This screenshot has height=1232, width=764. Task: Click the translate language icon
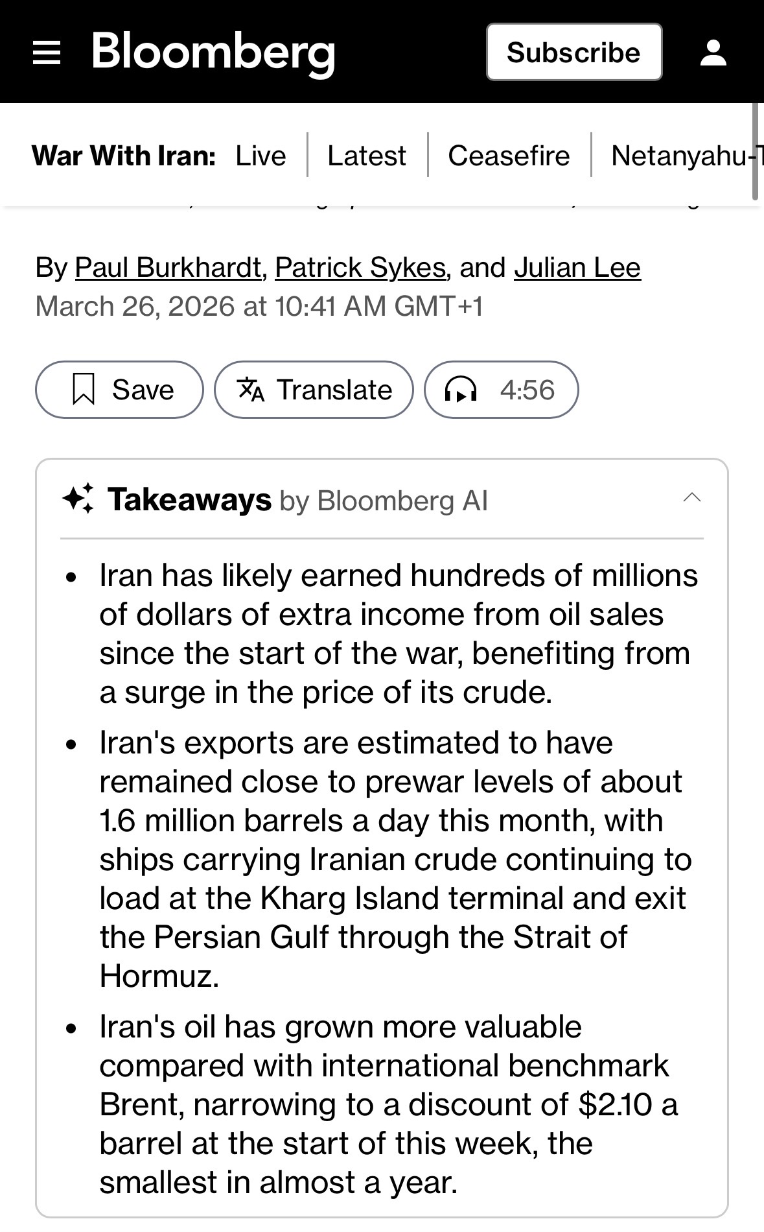click(251, 390)
